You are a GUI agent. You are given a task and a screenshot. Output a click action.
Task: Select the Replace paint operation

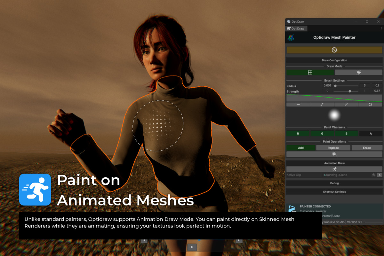click(x=333, y=148)
